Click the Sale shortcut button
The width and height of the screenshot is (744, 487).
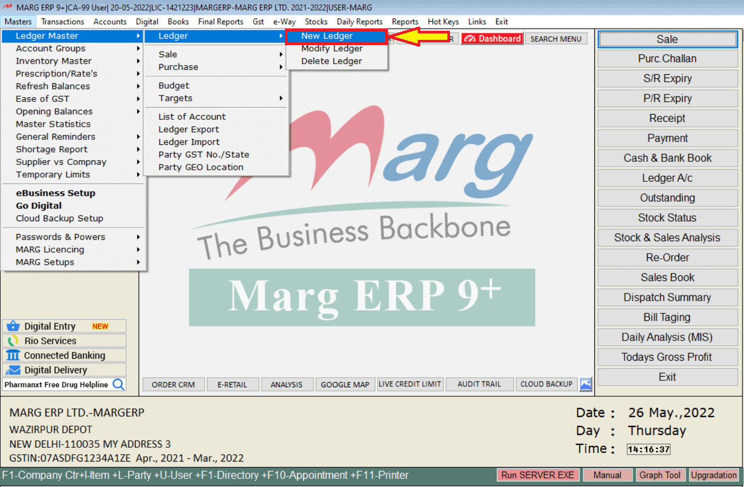pyautogui.click(x=668, y=39)
